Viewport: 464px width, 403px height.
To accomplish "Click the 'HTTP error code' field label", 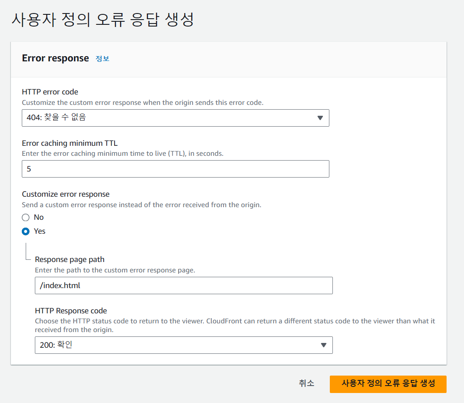I will coord(50,92).
